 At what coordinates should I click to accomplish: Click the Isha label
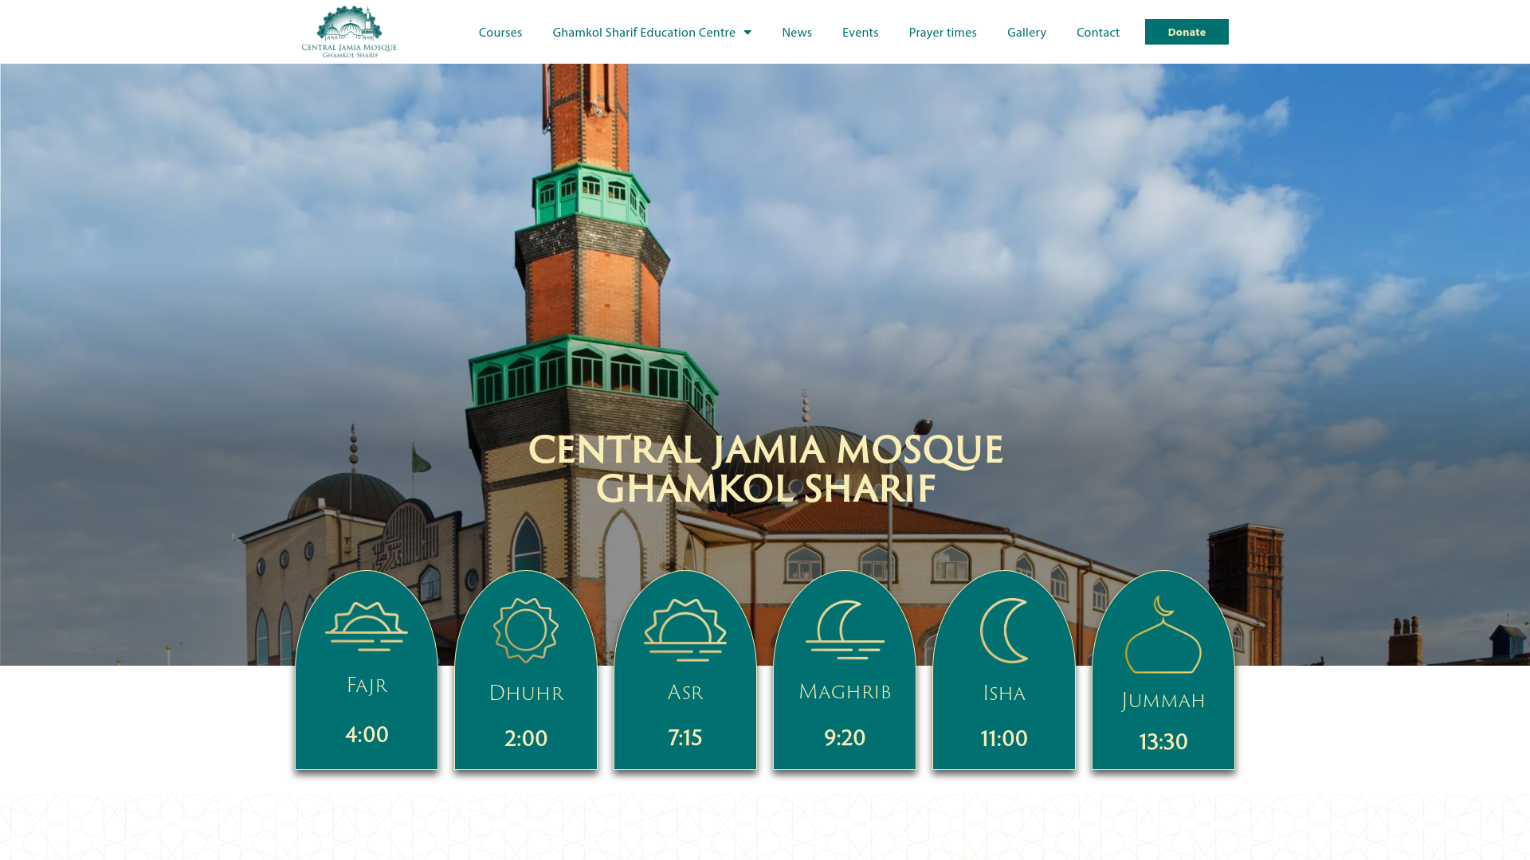tap(1004, 693)
